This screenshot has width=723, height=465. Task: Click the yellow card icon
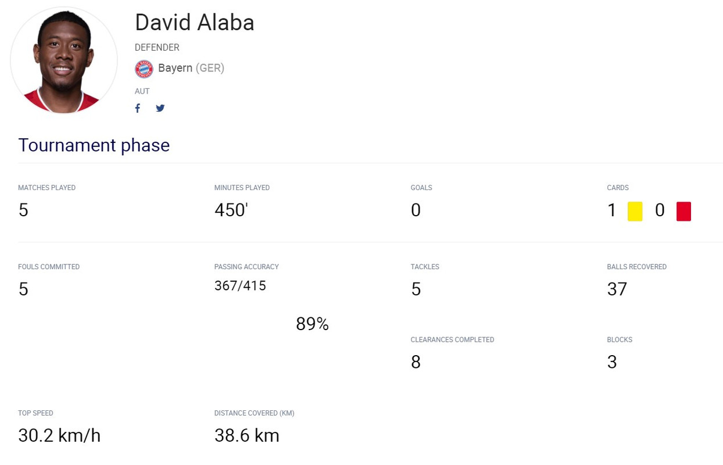point(635,211)
